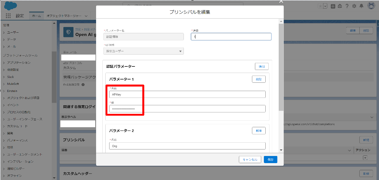The height and width of the screenshot is (180, 379).
Task: Expand the Einstein sidebar node
Action: (x=4, y=91)
